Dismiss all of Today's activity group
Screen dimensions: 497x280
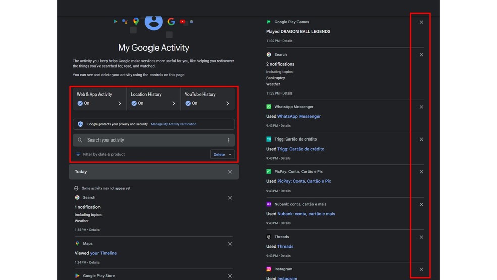click(x=230, y=172)
